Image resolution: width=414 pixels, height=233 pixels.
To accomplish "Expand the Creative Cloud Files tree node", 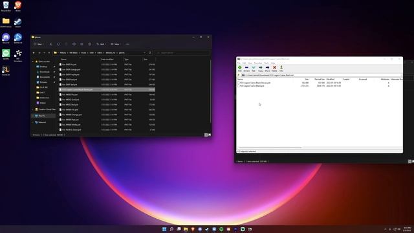I will point(33,109).
